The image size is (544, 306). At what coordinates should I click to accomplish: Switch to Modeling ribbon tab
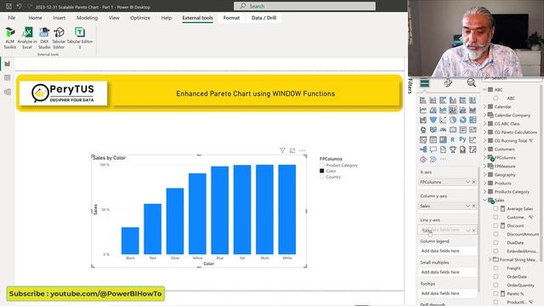point(87,18)
